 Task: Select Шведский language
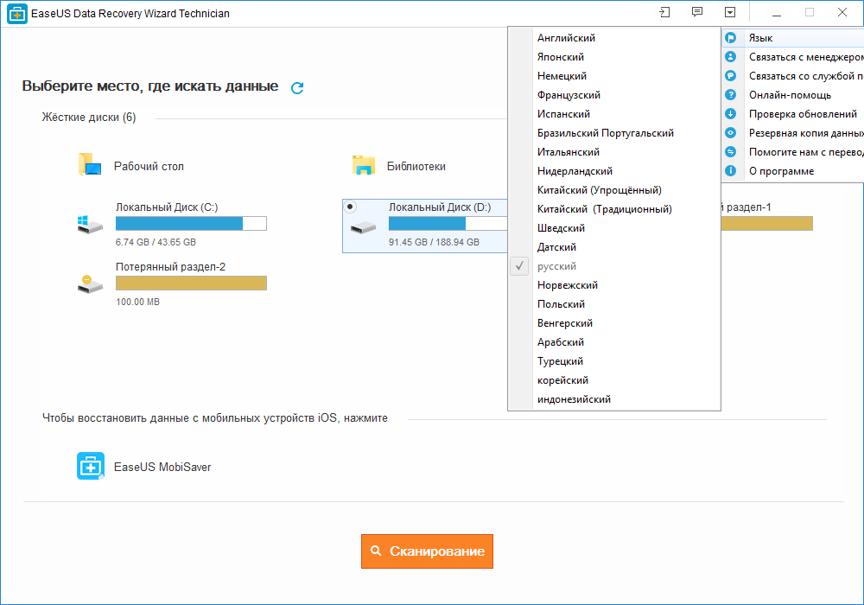point(613,228)
